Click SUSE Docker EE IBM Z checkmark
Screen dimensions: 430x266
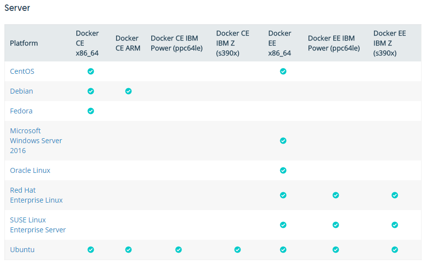(395, 225)
